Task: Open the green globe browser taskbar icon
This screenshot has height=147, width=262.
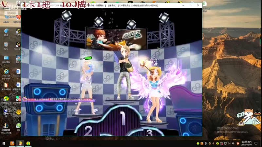Action: click(28, 143)
